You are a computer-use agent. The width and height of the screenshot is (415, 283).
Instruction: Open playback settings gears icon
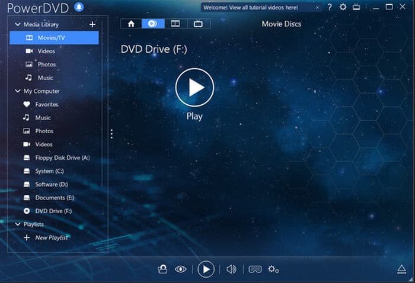(273, 269)
